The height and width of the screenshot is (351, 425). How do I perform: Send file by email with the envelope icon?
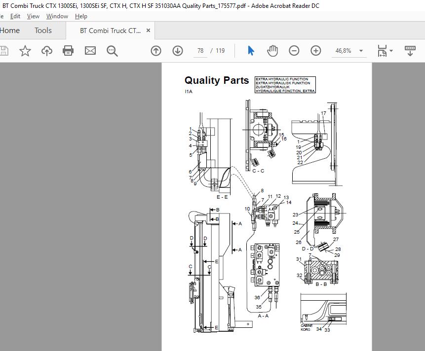click(x=90, y=51)
